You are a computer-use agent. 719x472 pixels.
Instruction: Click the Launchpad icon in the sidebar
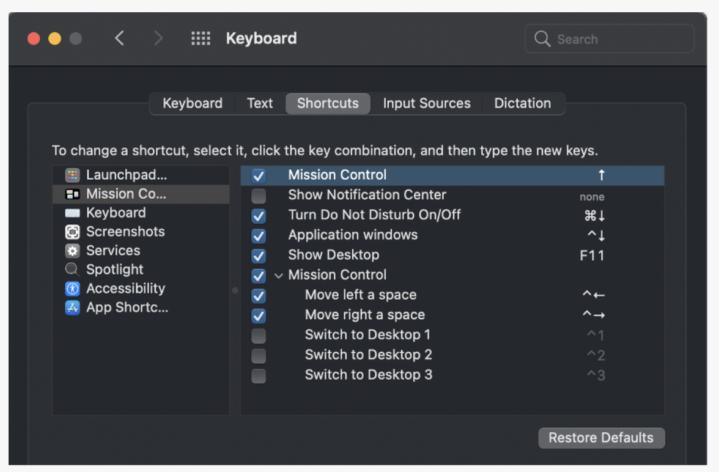pos(73,175)
